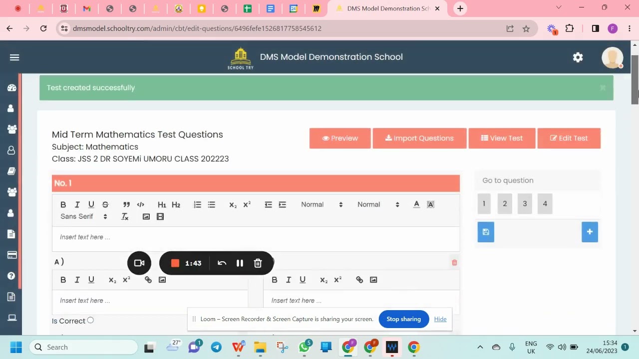Reload the browser page
639x359 pixels.
pyautogui.click(x=43, y=28)
